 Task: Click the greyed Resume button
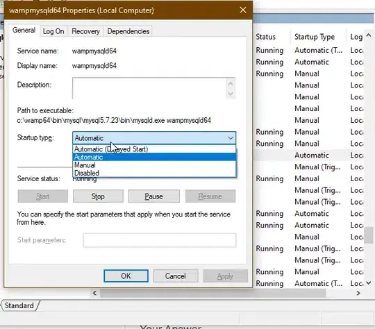(x=210, y=196)
